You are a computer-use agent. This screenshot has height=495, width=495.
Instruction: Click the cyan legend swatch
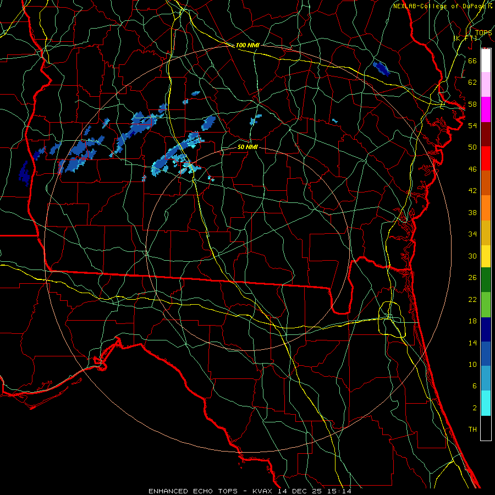click(x=486, y=403)
